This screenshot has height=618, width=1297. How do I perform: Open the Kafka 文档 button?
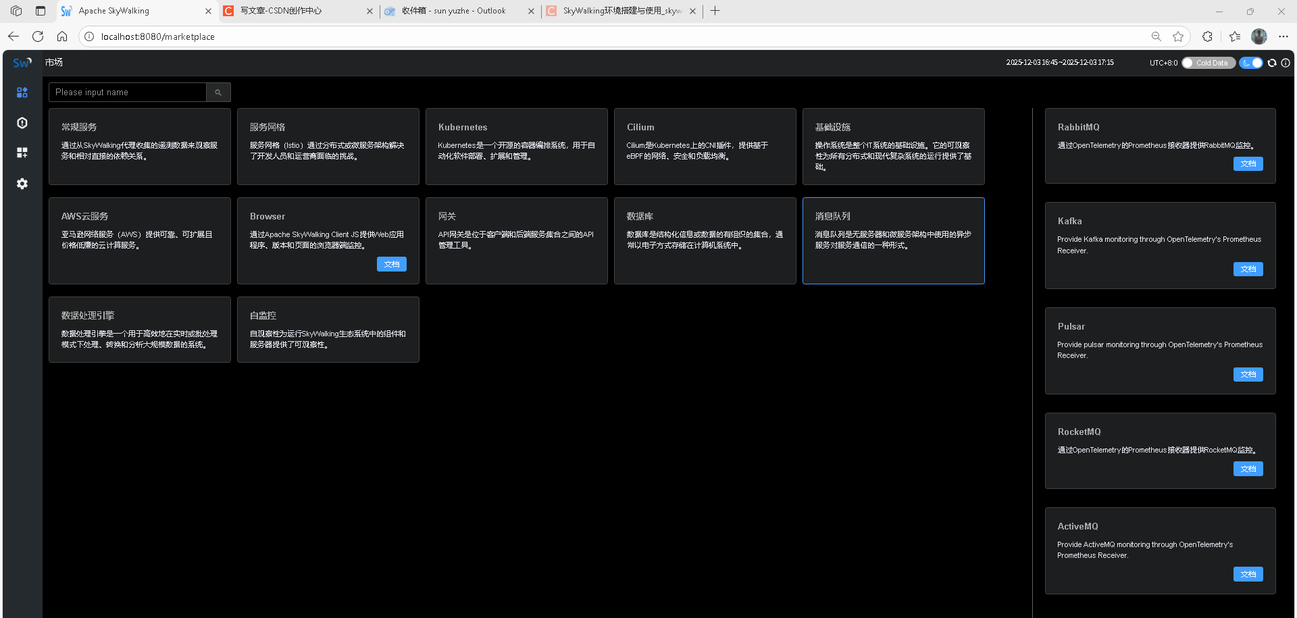pyautogui.click(x=1248, y=269)
